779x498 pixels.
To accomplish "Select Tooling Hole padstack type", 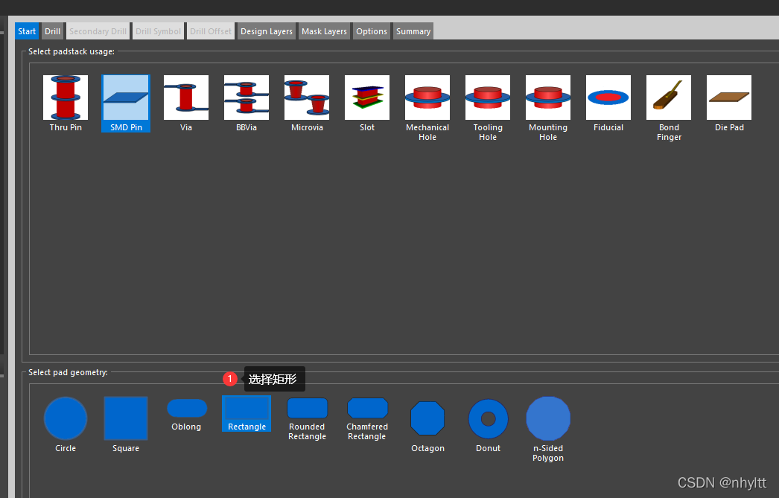I will tap(488, 98).
